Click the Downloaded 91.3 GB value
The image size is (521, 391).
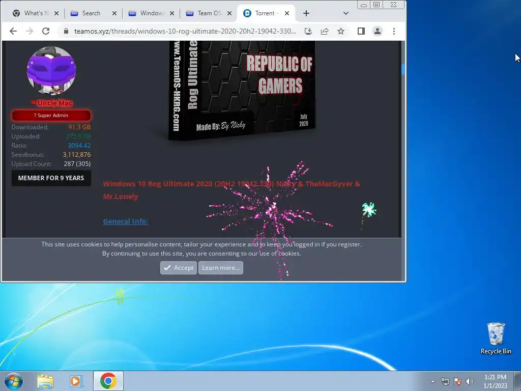(x=79, y=127)
